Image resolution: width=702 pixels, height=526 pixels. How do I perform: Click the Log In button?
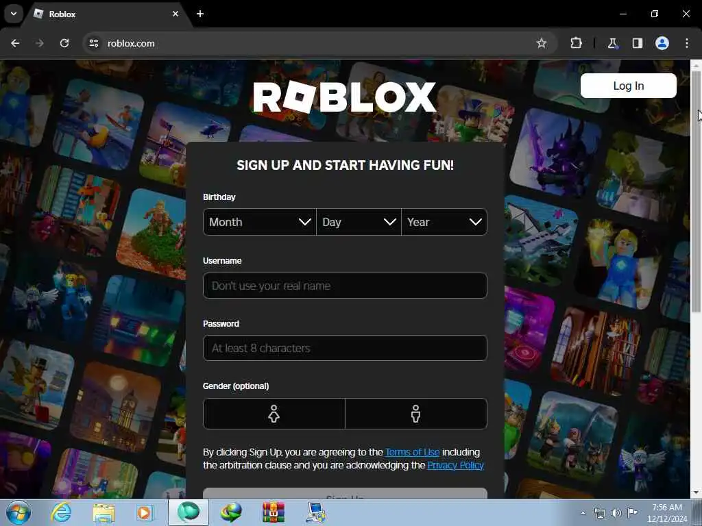(628, 86)
